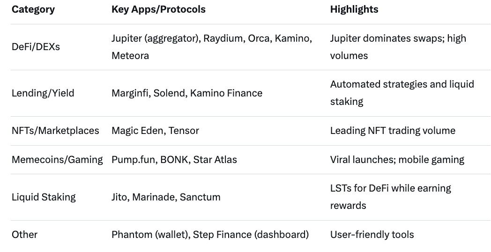Click the 'Viral launches; mobile gaming' text
The width and height of the screenshot is (491, 252).
click(x=397, y=159)
